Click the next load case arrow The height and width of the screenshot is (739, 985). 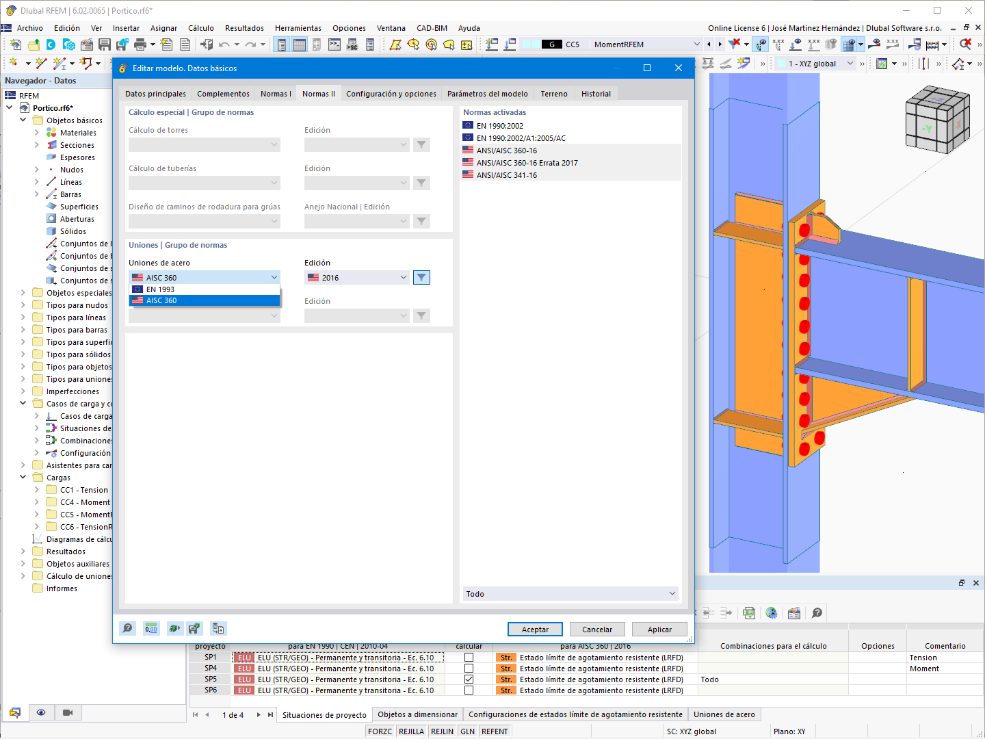tap(720, 44)
